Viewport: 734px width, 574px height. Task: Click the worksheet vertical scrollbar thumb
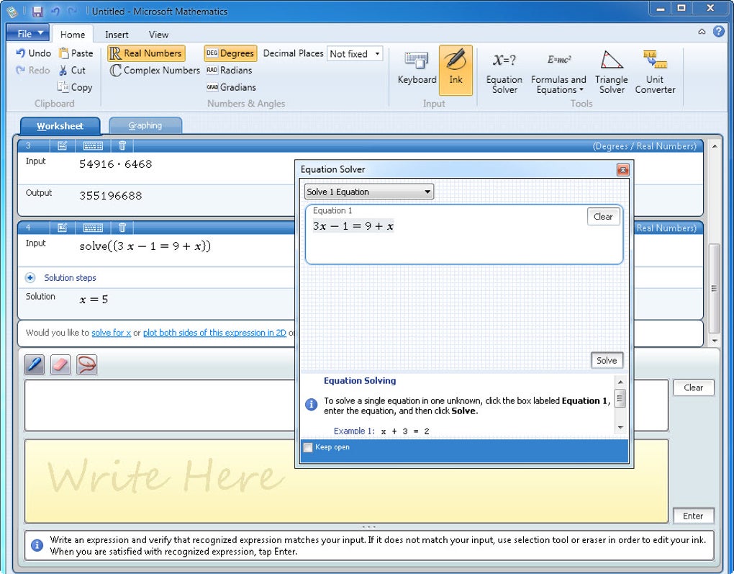(x=714, y=289)
